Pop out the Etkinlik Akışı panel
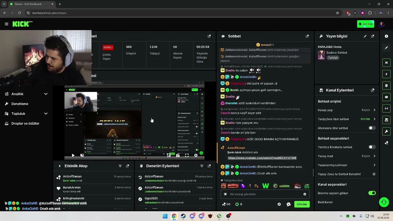The width and height of the screenshot is (393, 221). click(127, 166)
